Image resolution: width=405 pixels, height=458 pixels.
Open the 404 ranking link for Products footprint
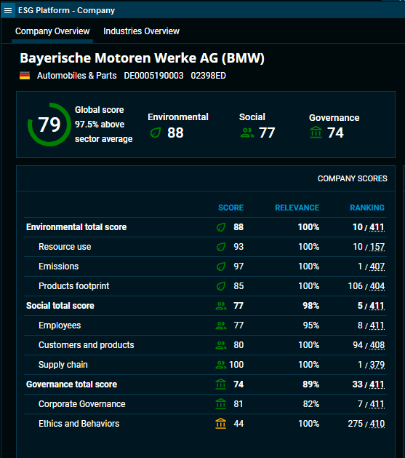[377, 286]
